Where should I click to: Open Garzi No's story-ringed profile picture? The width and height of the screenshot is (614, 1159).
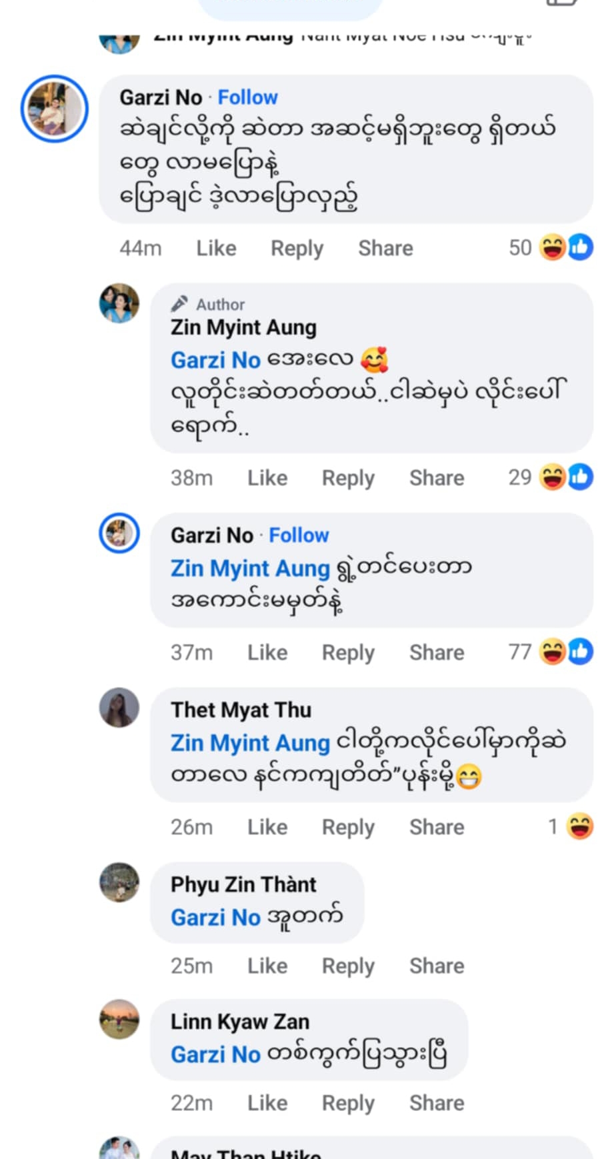54,108
